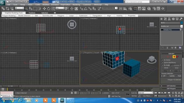Click the Zoom Extents All icon
This screenshot has height=103, width=184.
pyautogui.click(x=182, y=93)
